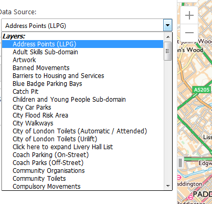The width and height of the screenshot is (212, 204).
Task: Select City of London Toilets (Automatic / Attended)
Action: [x=82, y=131]
